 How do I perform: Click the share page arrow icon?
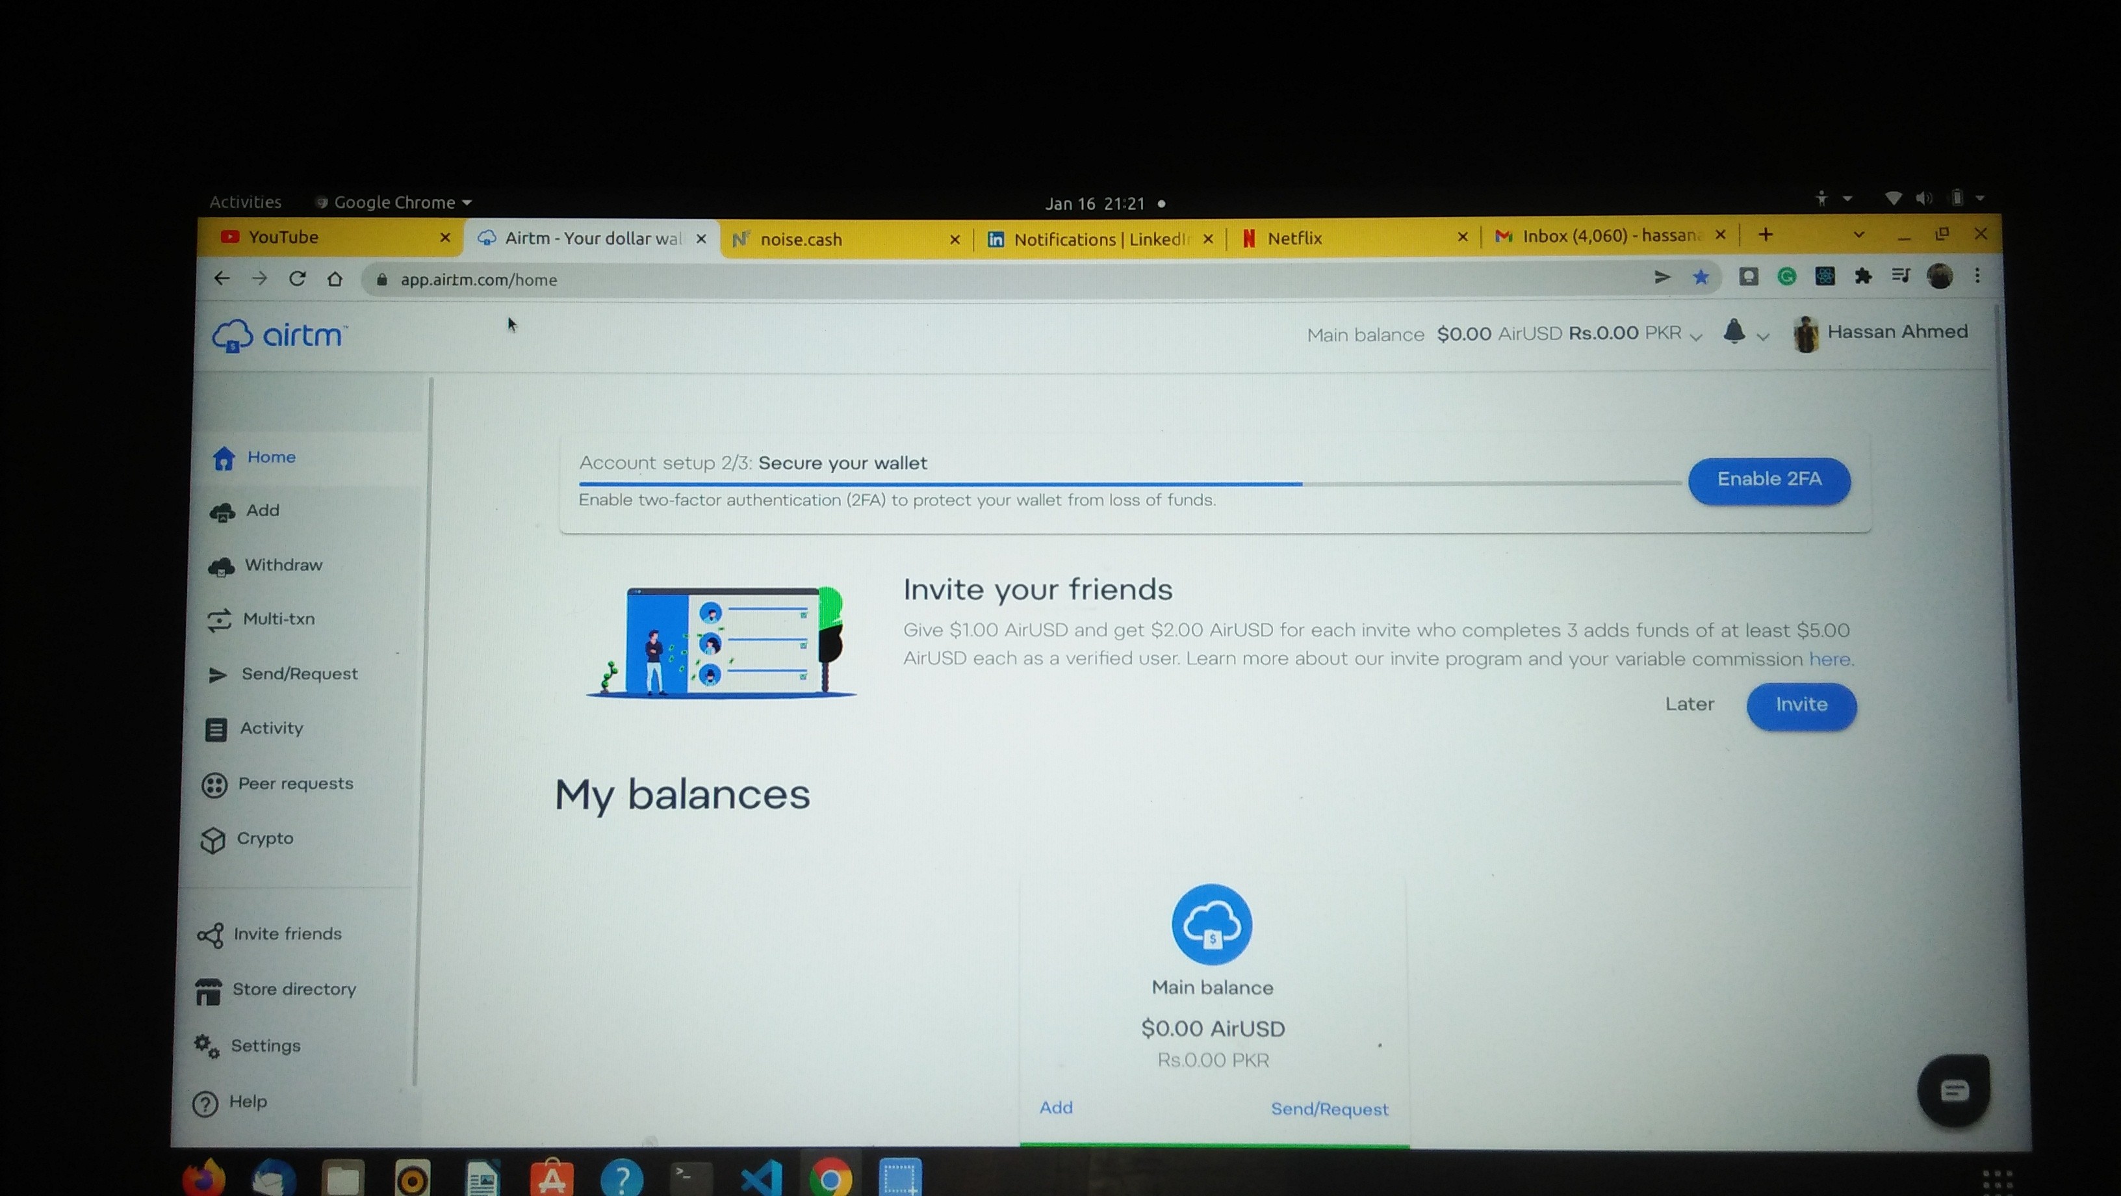pos(1662,277)
